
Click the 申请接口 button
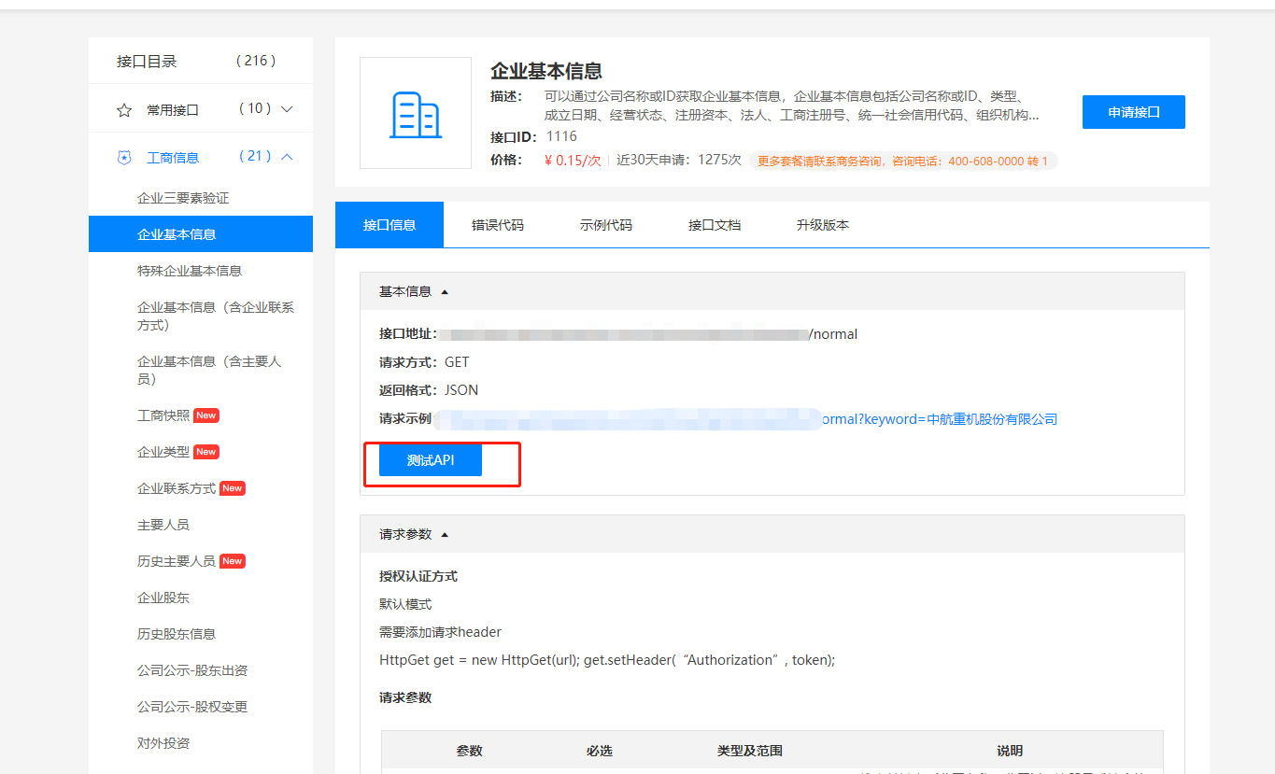pyautogui.click(x=1134, y=112)
